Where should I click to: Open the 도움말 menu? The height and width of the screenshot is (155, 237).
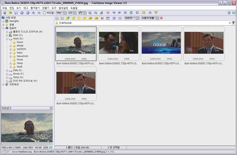click(74, 8)
